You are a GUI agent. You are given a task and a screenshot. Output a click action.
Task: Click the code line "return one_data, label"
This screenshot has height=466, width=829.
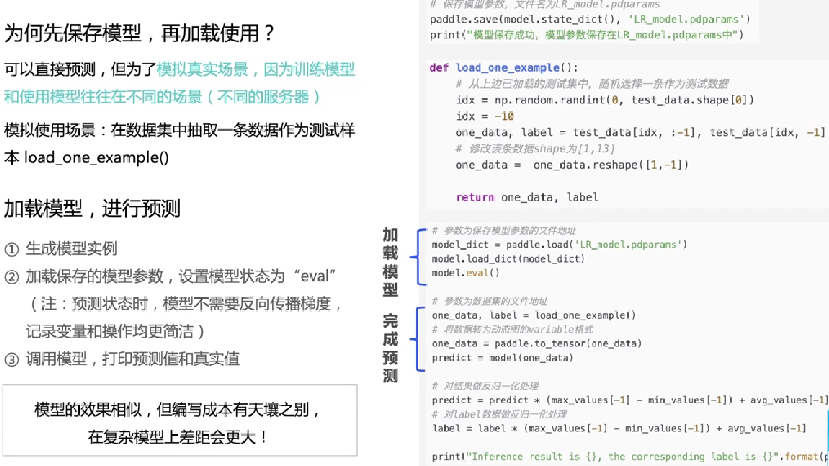(527, 197)
